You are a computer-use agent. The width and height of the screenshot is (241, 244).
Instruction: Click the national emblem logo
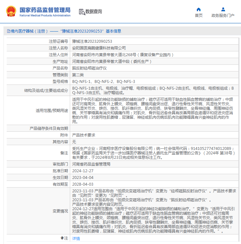pyautogui.click(x=11, y=11)
